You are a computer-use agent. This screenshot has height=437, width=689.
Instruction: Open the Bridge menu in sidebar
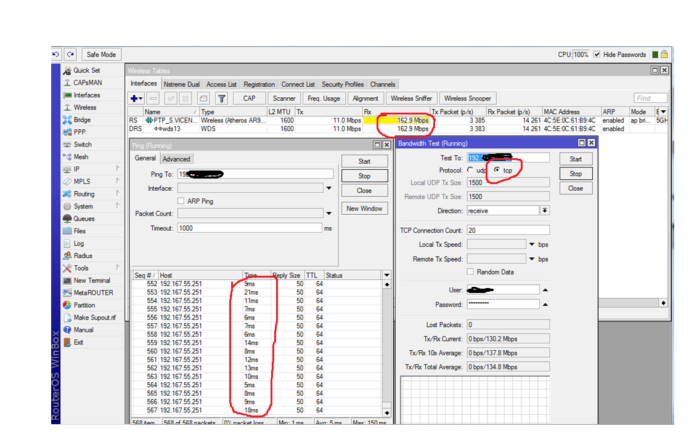(x=82, y=120)
